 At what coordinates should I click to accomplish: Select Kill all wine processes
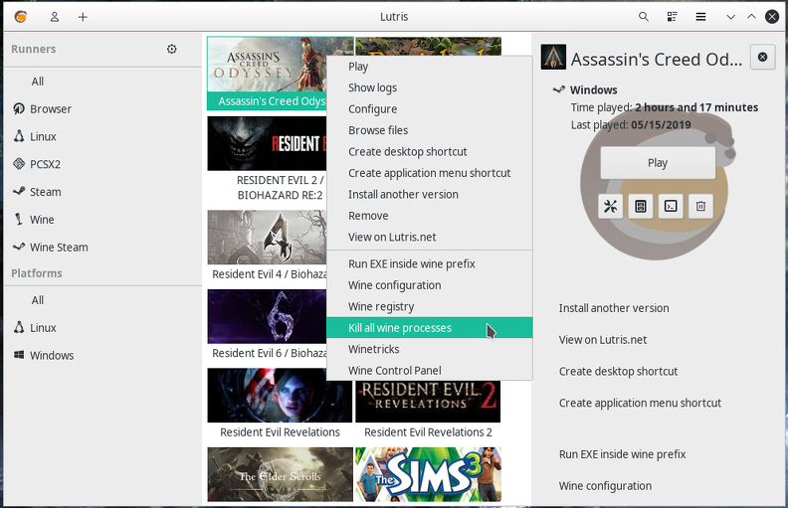click(429, 328)
